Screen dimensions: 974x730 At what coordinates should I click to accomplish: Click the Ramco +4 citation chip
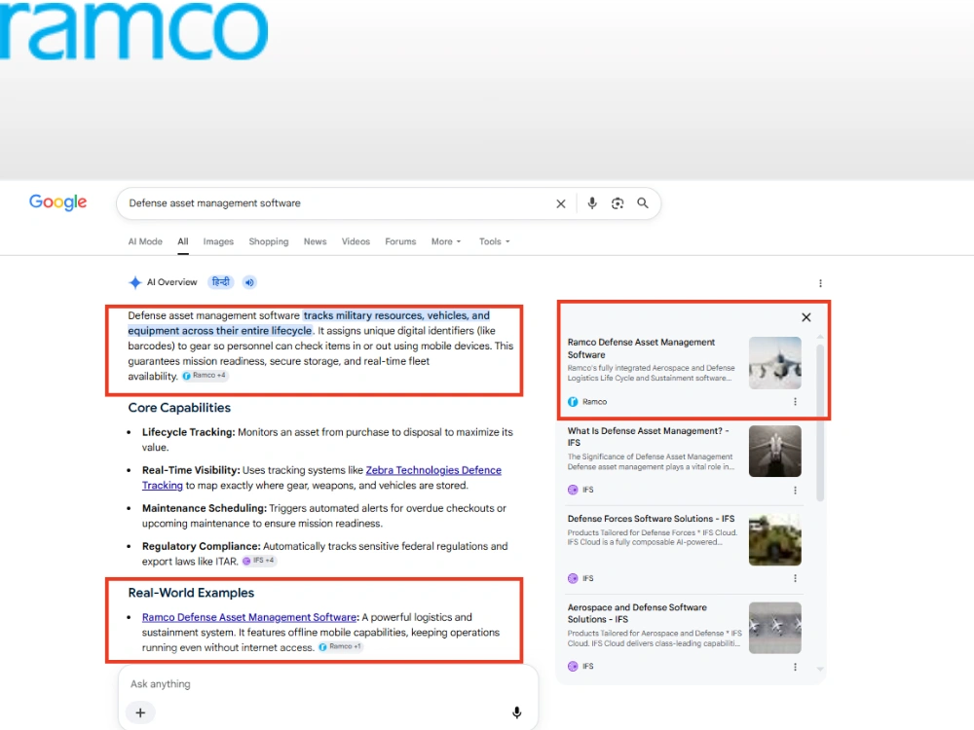click(205, 376)
